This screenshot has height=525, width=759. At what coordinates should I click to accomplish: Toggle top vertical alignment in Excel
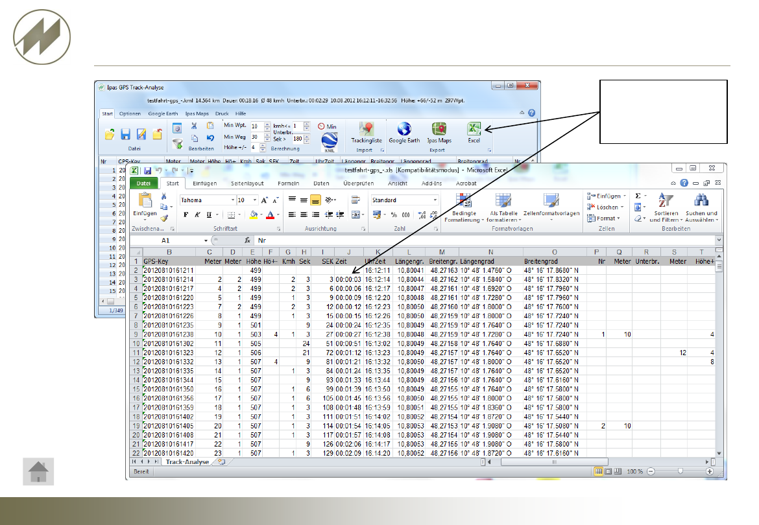pyautogui.click(x=292, y=200)
